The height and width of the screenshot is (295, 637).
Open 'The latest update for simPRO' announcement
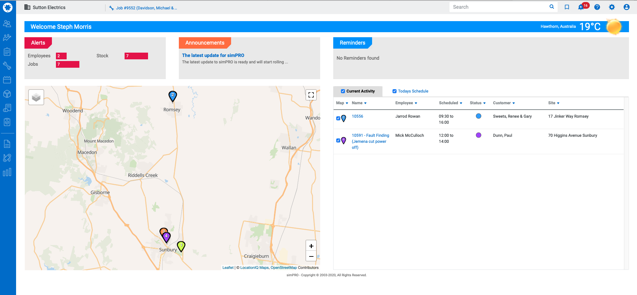[x=213, y=55]
